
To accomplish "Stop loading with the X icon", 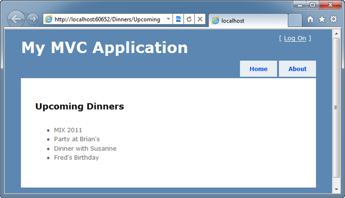I will pyautogui.click(x=200, y=19).
